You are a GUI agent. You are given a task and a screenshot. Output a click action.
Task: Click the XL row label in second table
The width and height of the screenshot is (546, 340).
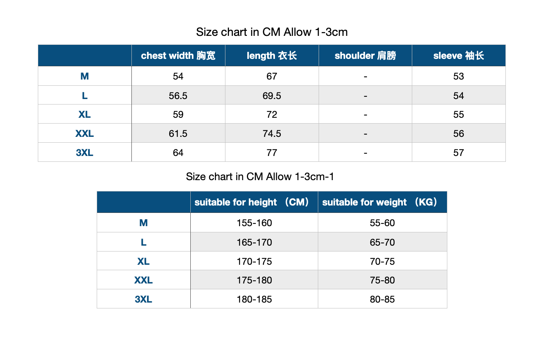pos(144,261)
